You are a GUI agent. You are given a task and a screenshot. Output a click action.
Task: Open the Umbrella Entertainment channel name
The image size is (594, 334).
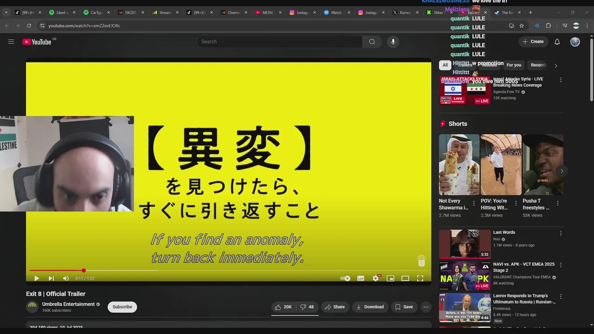click(68, 304)
